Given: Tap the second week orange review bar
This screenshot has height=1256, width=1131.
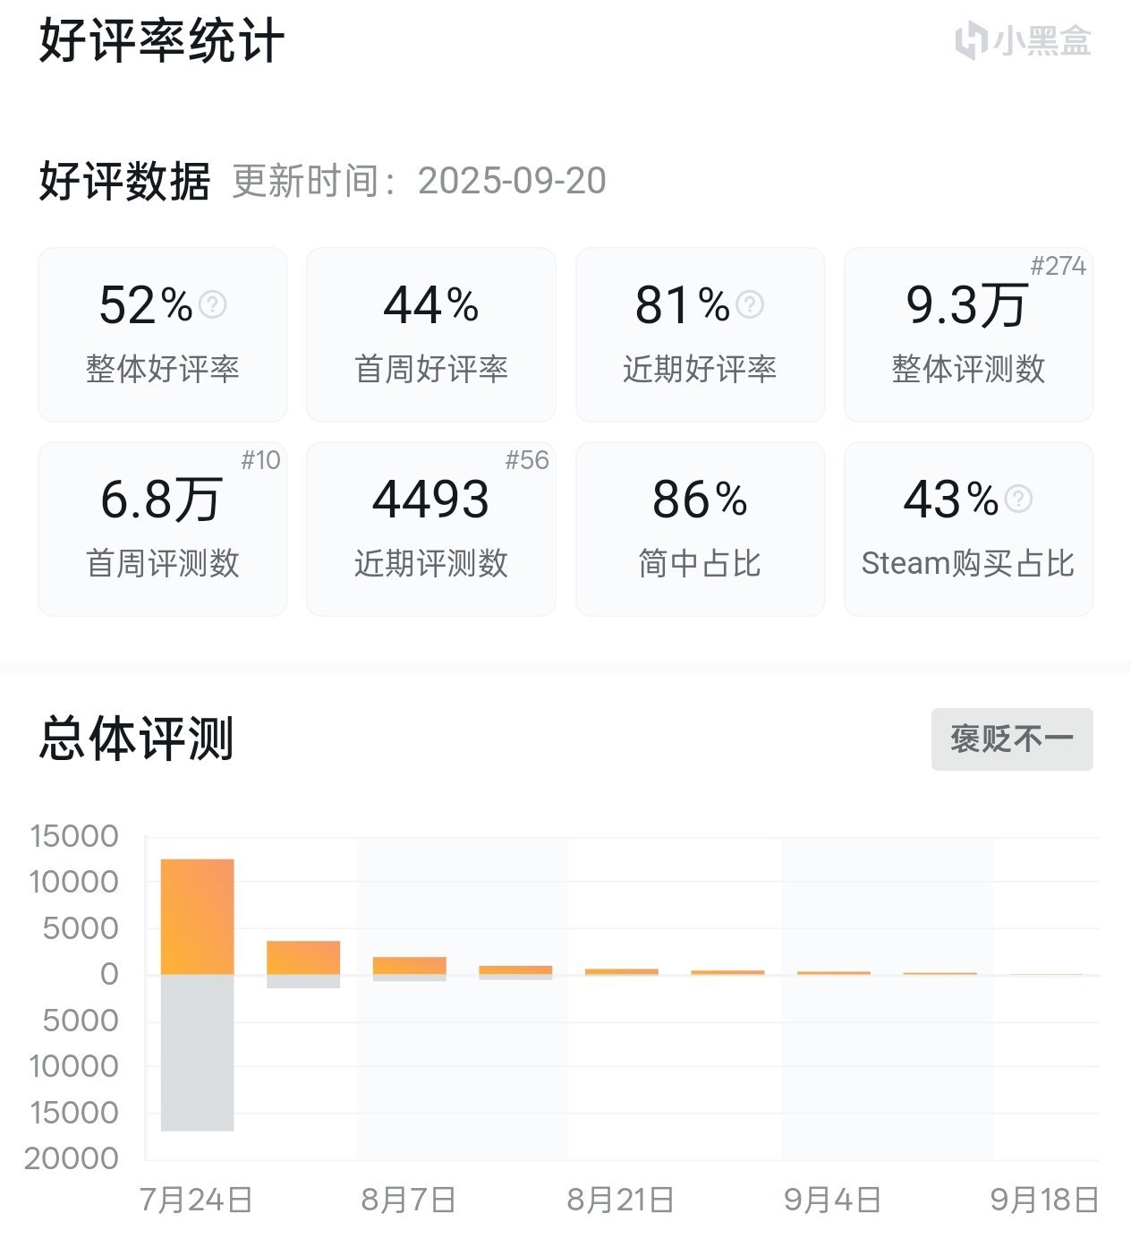Looking at the screenshot, I should click(303, 958).
